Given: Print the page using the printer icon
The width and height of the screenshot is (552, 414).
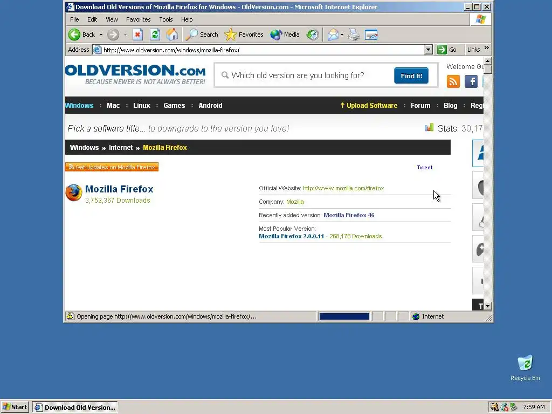Looking at the screenshot, I should 354,34.
